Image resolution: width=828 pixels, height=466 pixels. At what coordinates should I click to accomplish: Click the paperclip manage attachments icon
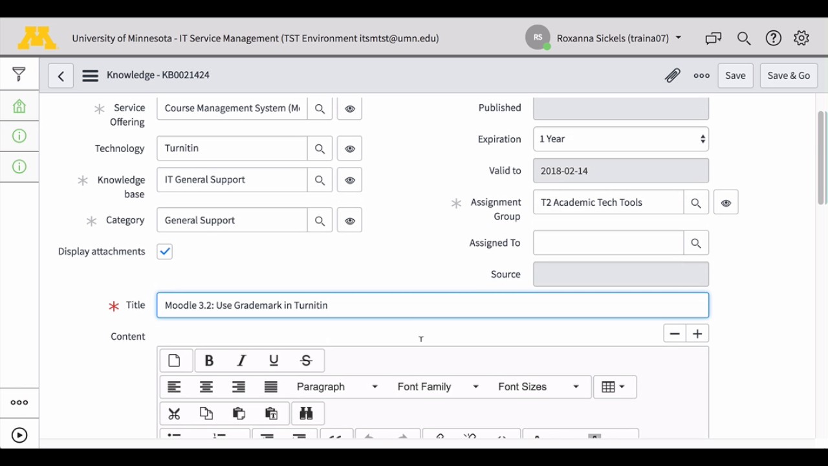tap(673, 76)
